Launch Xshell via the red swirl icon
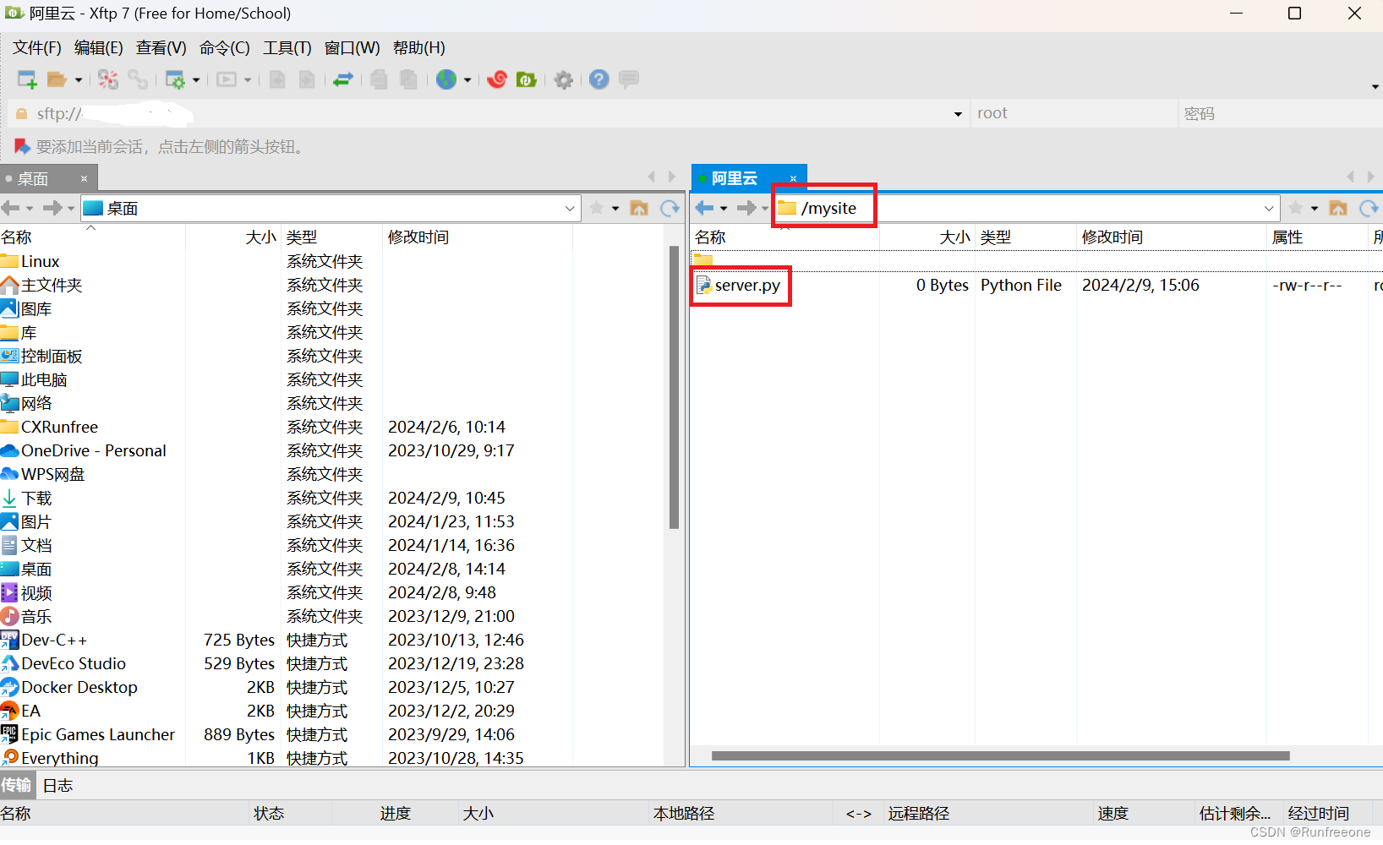The width and height of the screenshot is (1383, 845). click(x=497, y=79)
